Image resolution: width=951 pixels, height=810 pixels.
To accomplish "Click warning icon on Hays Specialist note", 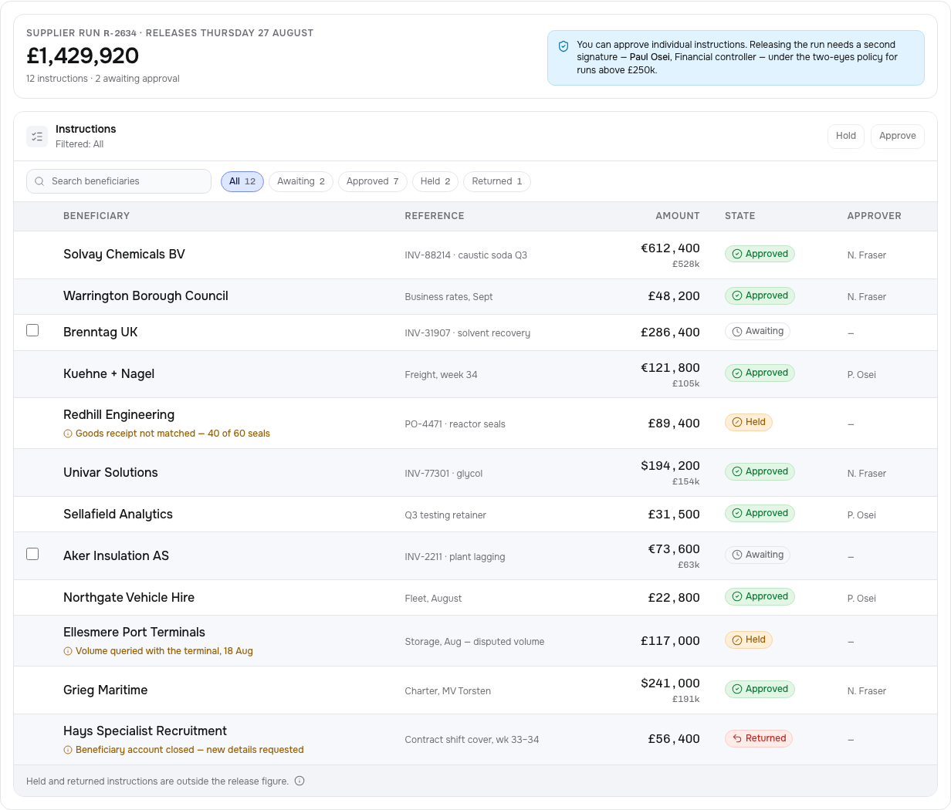I will [68, 750].
